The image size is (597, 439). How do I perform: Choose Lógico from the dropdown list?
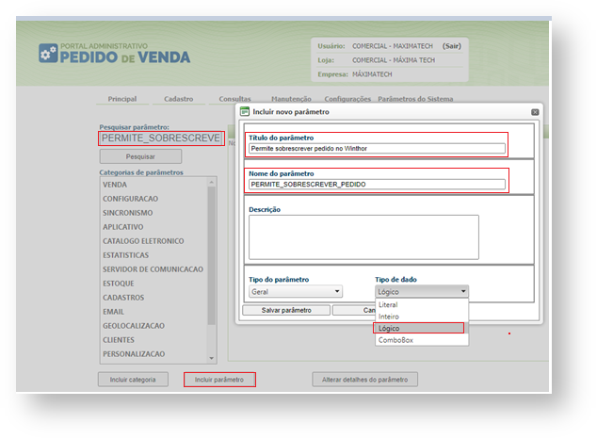point(419,328)
